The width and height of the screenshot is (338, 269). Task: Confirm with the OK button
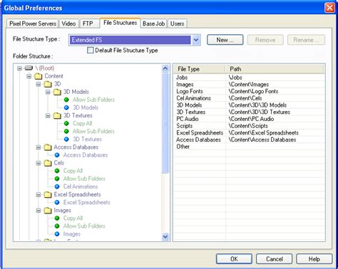click(234, 259)
